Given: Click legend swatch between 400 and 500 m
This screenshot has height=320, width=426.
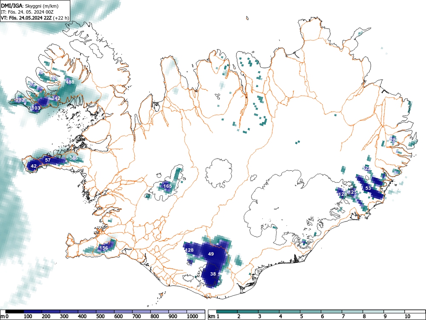Looking at the screenshot, I should tap(87, 311).
